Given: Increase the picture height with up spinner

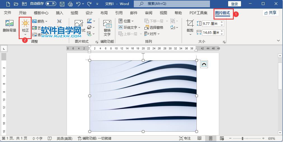Looking at the screenshot, I should pyautogui.click(x=222, y=22).
